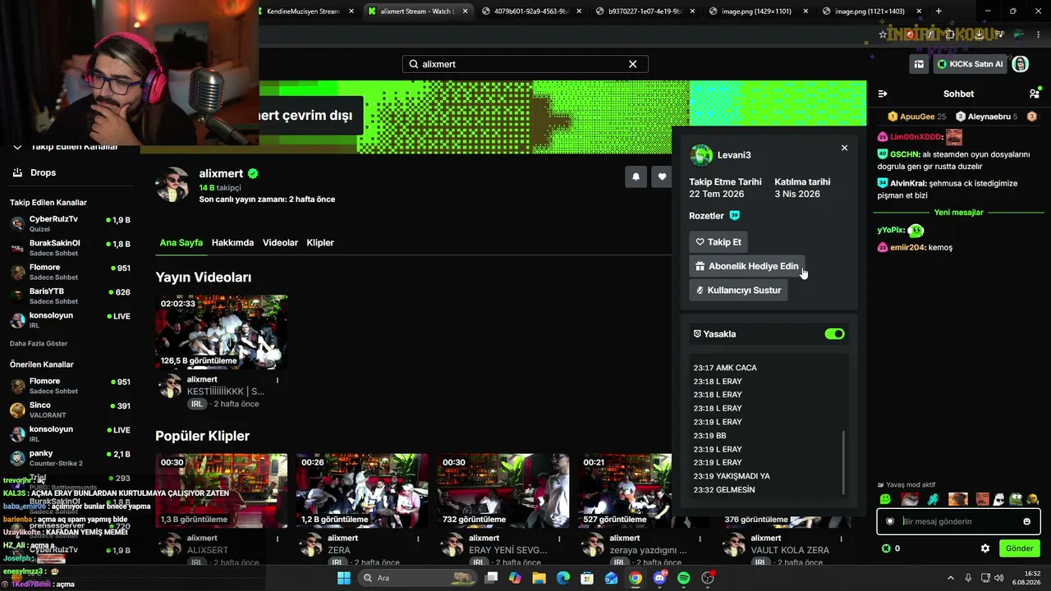Click the Pepe frog quick emote
This screenshot has width=1051, height=591.
point(1017,499)
